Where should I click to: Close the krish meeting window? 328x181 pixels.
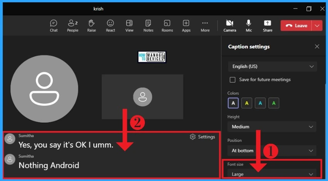point(322,9)
